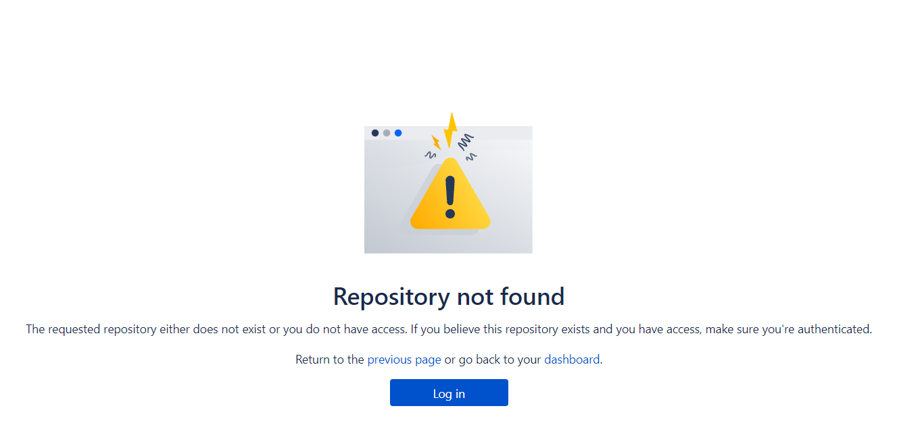899x427 pixels.
Task: Click the requested repository description paragraph
Action: [x=449, y=329]
